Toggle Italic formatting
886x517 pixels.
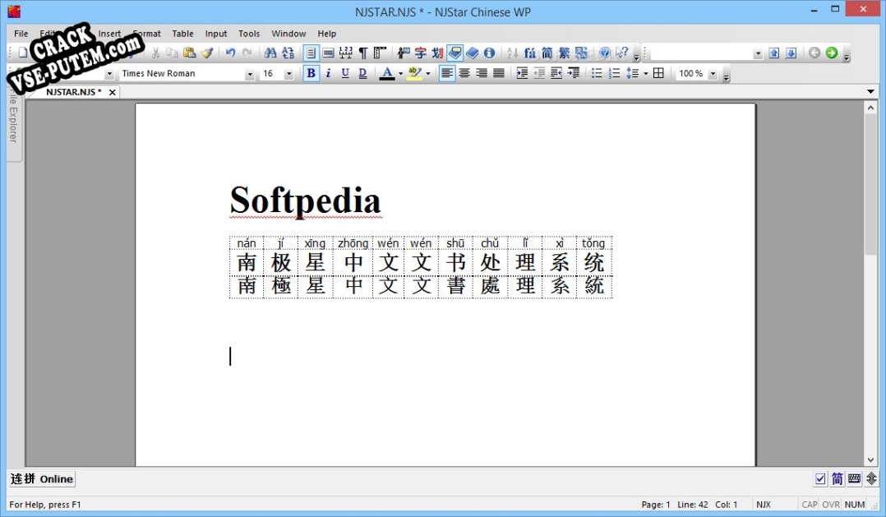click(328, 73)
